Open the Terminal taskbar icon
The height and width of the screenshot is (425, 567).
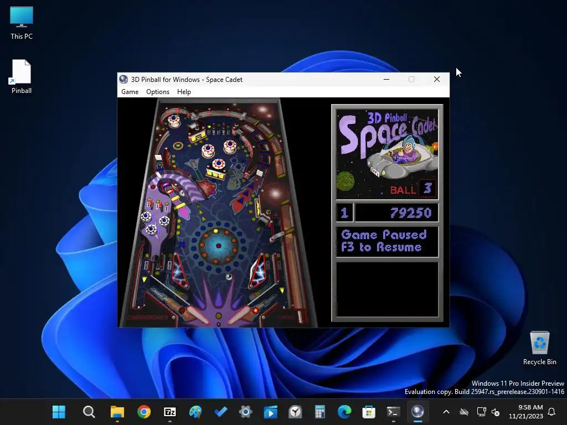[x=394, y=412]
